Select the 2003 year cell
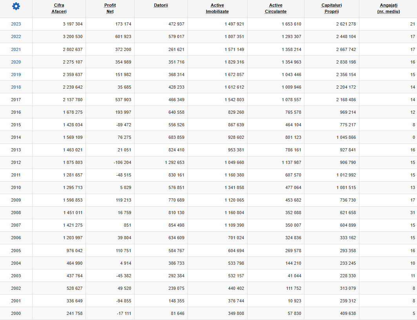The width and height of the screenshot is (417, 320). (x=16, y=276)
